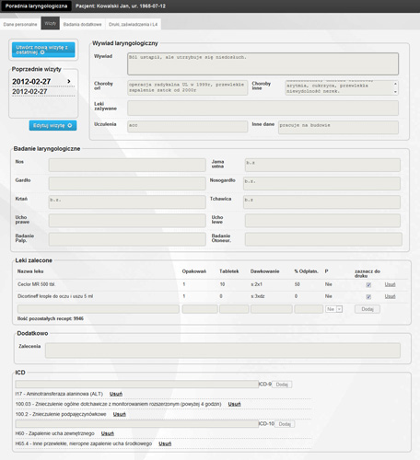Remove Dicortineff drug via Usuń link

390,296
